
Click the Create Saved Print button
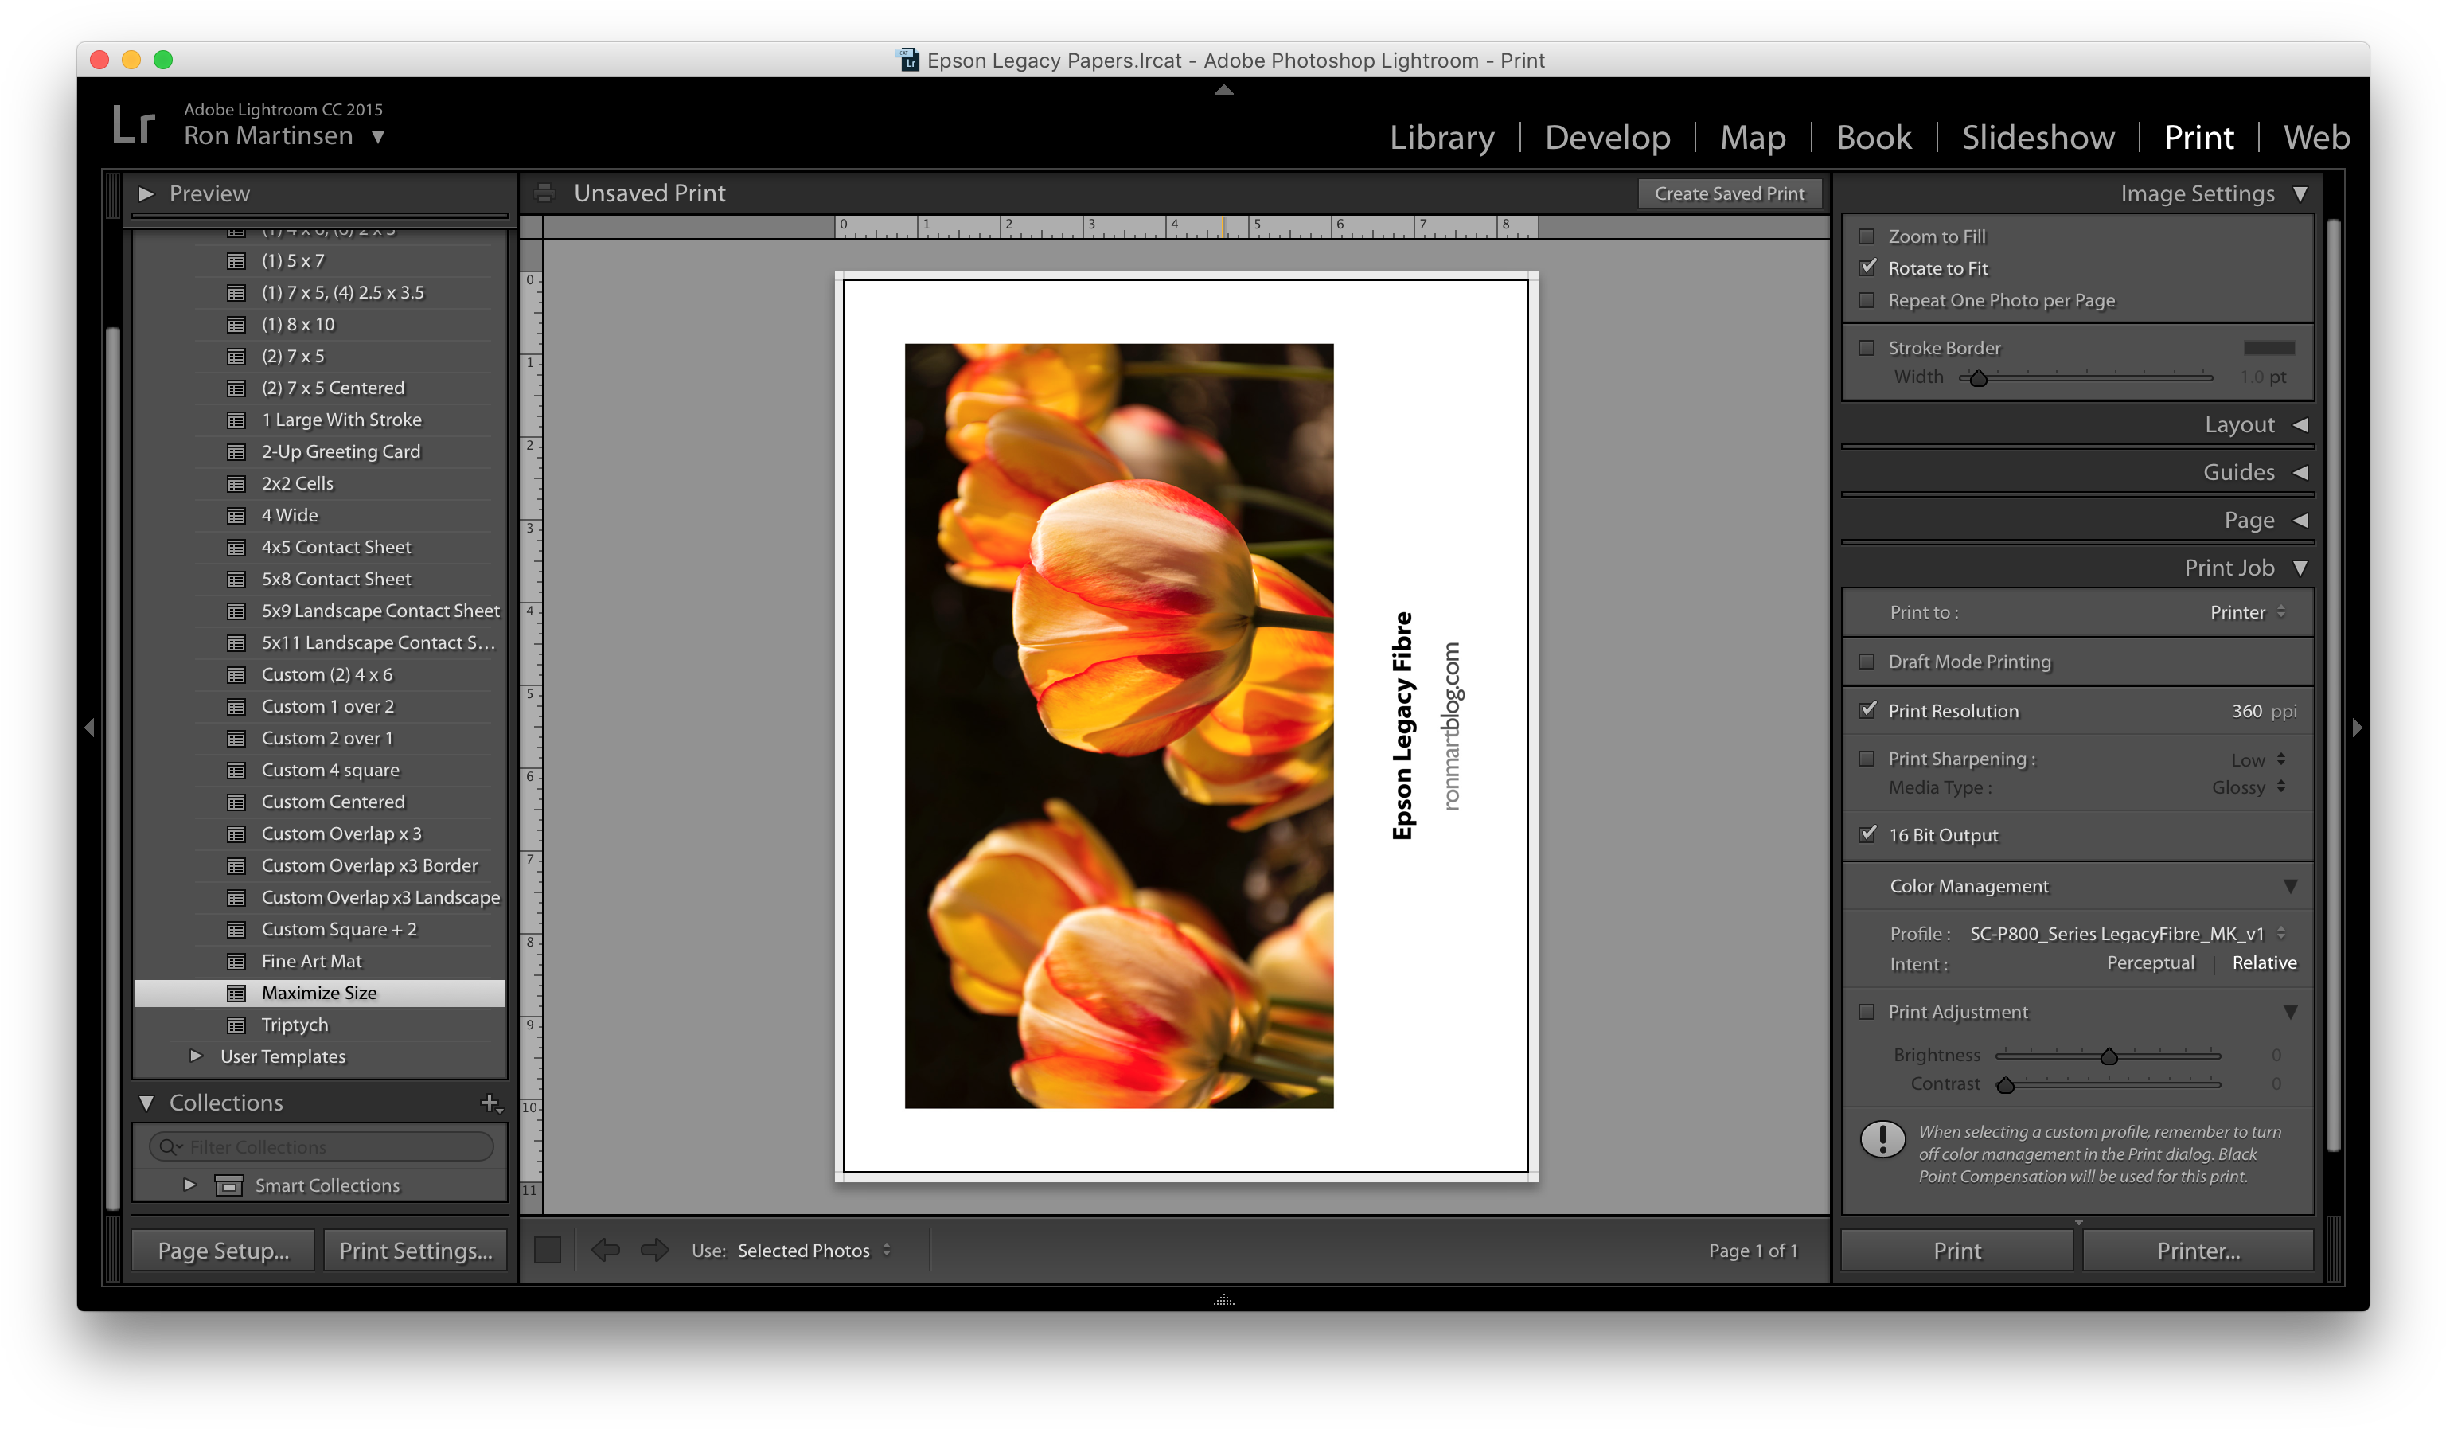tap(1730, 193)
